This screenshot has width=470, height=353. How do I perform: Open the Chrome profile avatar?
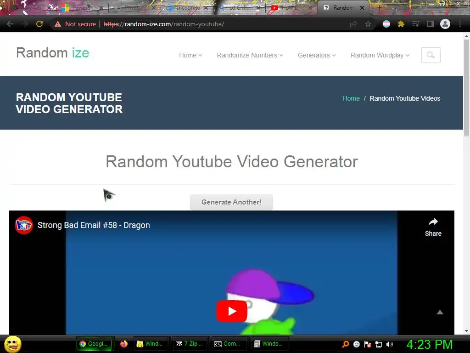(445, 24)
